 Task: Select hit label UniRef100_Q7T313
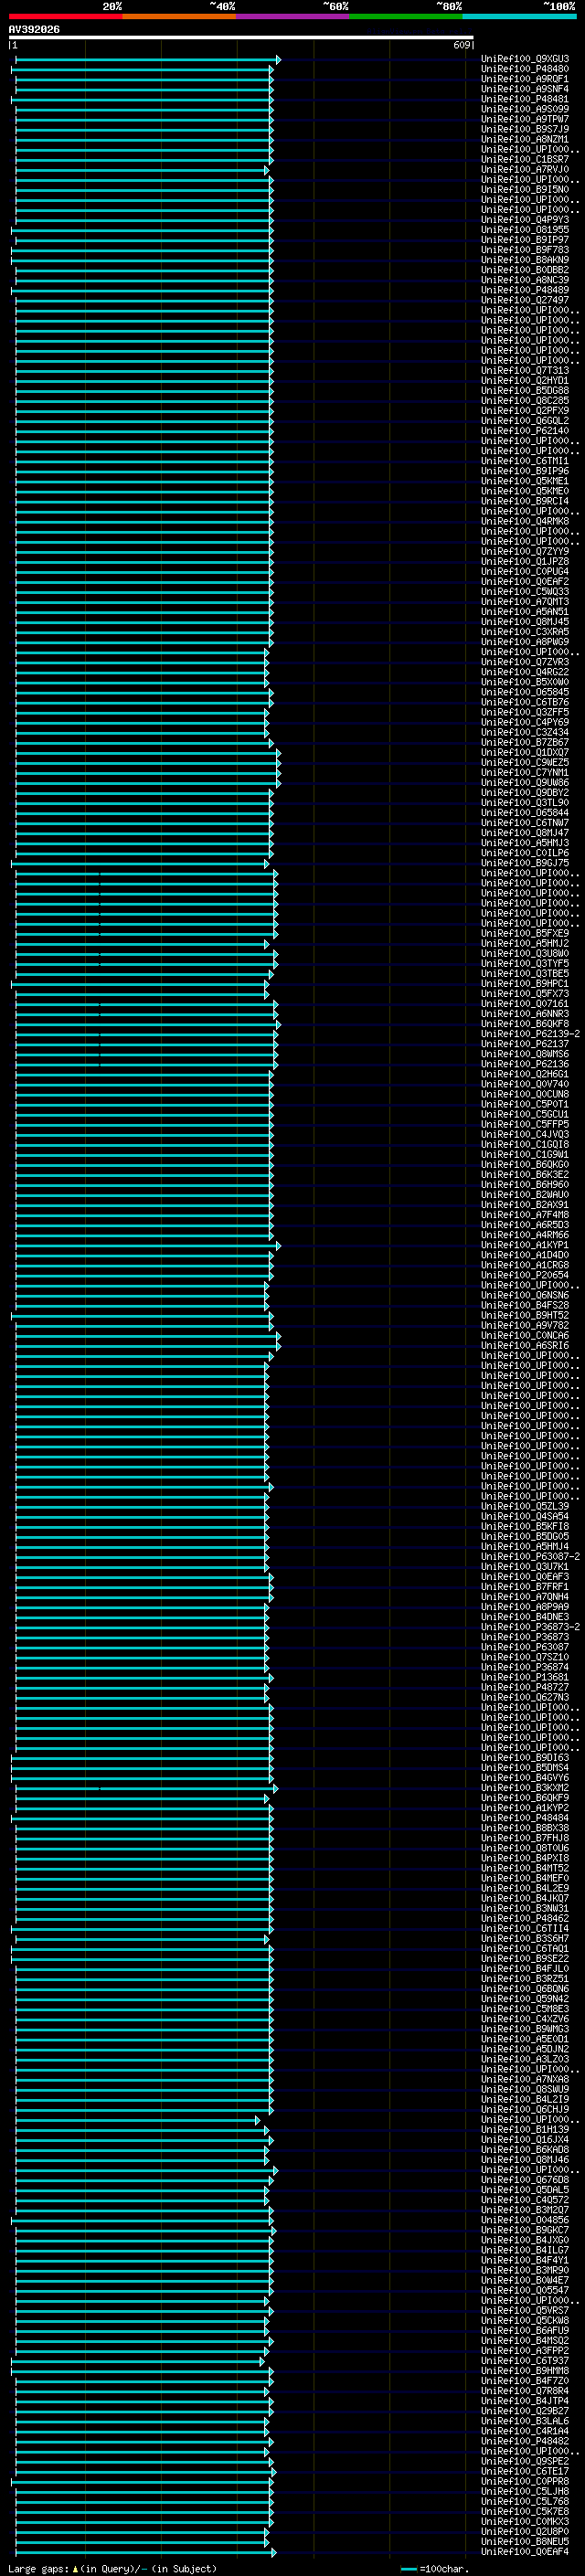(x=525, y=372)
